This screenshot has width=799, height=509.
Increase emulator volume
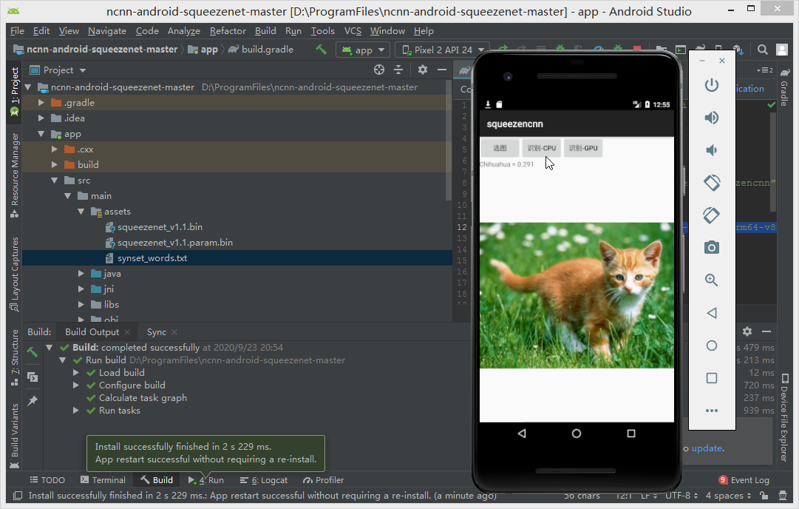711,118
